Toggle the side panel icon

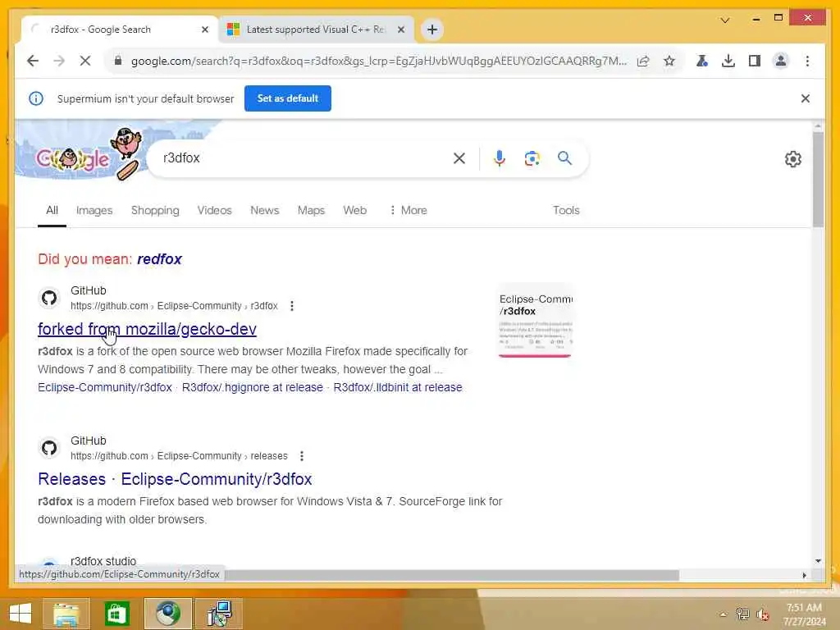[x=755, y=61]
